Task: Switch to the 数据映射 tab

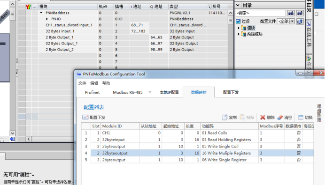Action: 199,92
